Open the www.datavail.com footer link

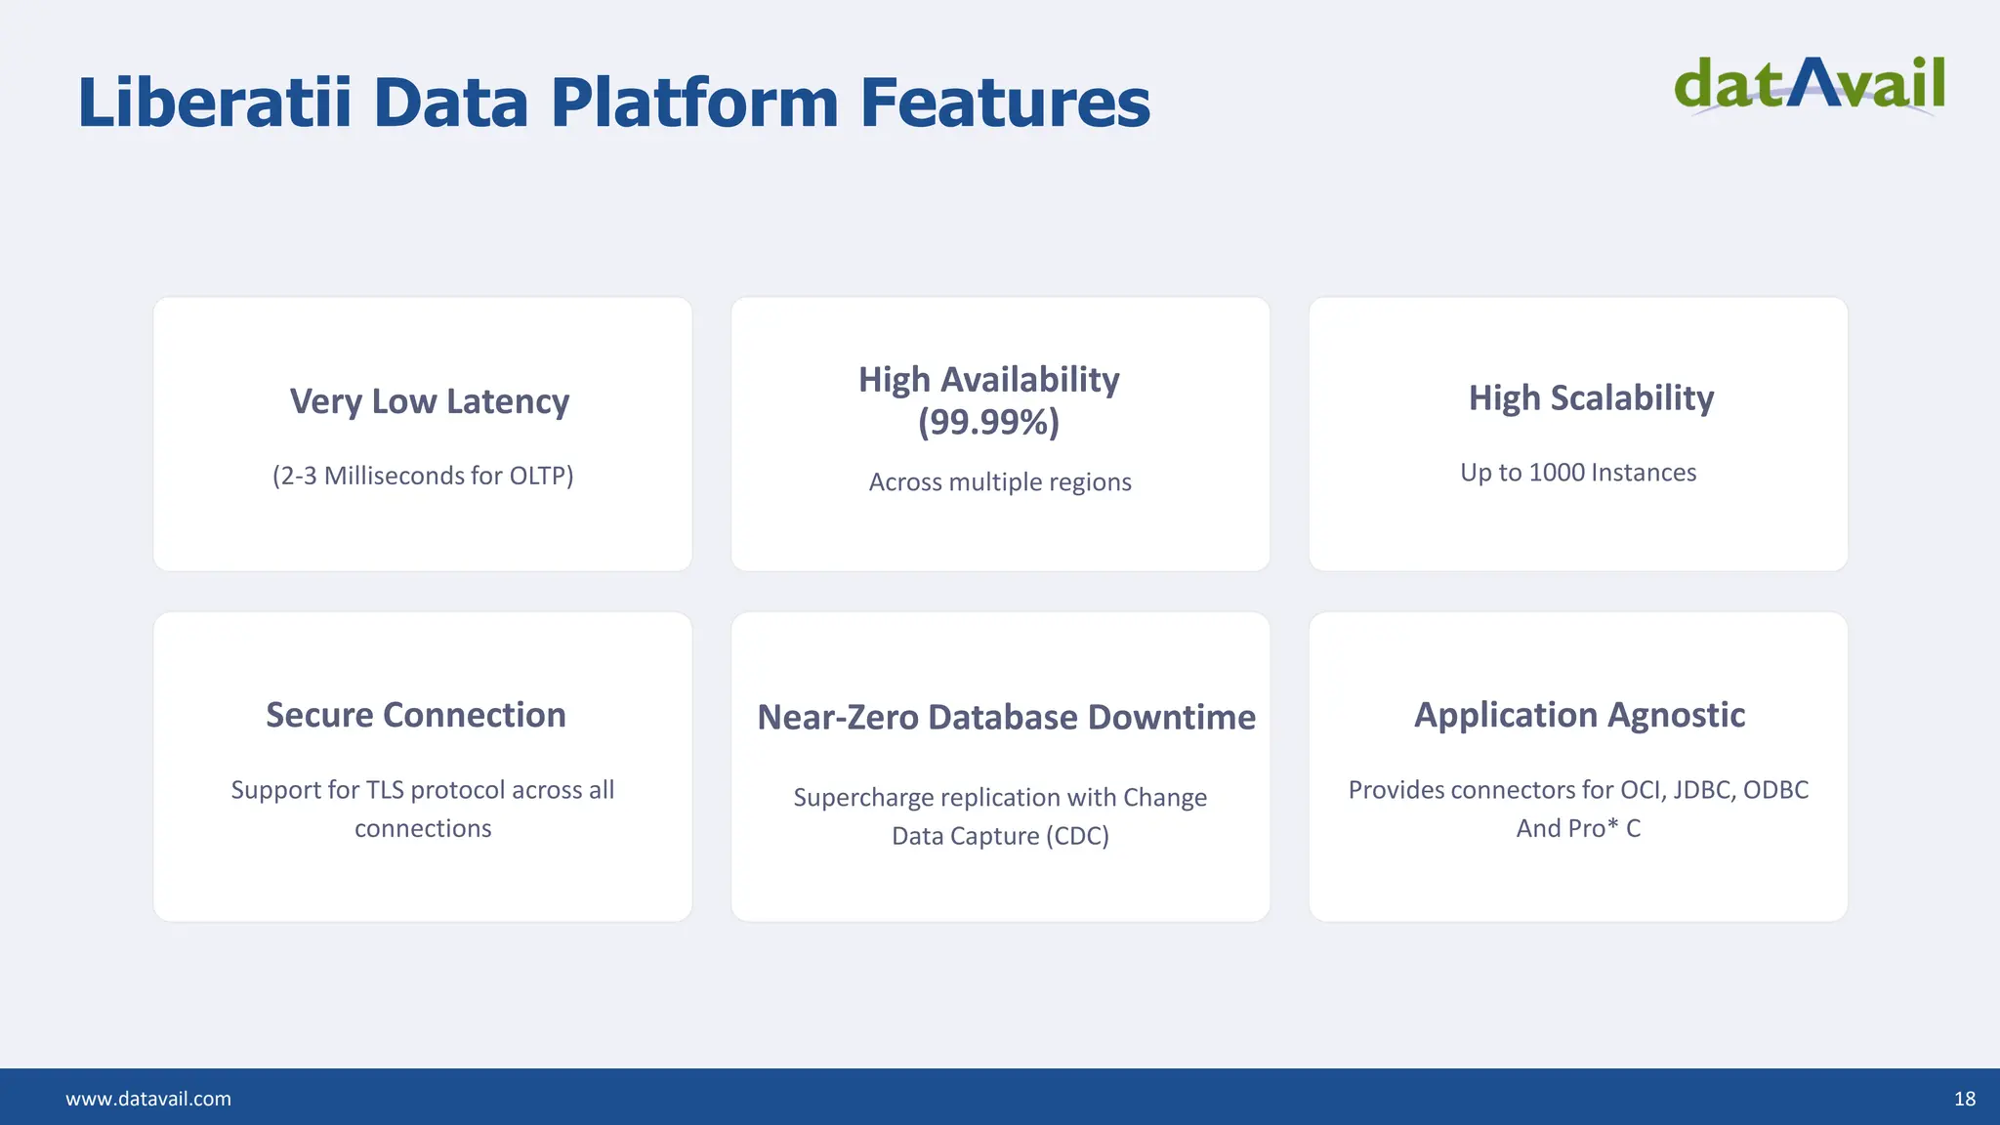pos(148,1099)
